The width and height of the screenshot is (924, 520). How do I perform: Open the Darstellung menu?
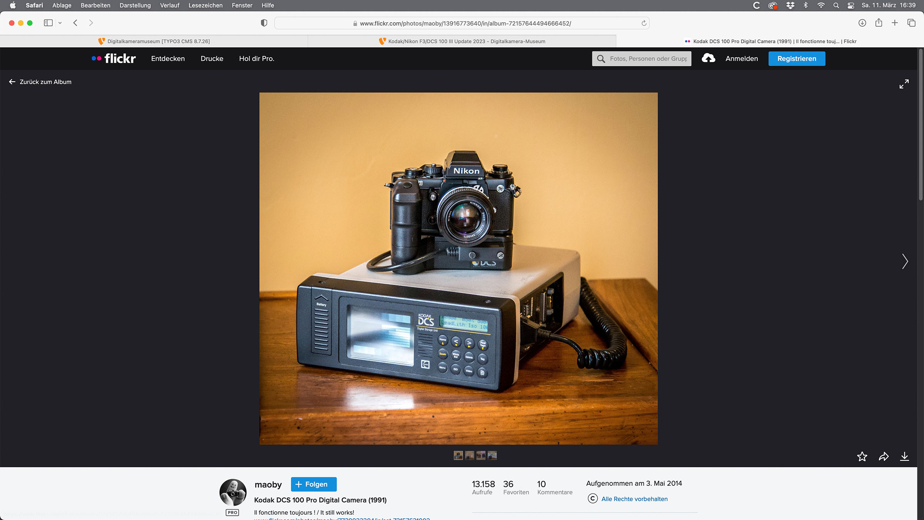tap(135, 5)
